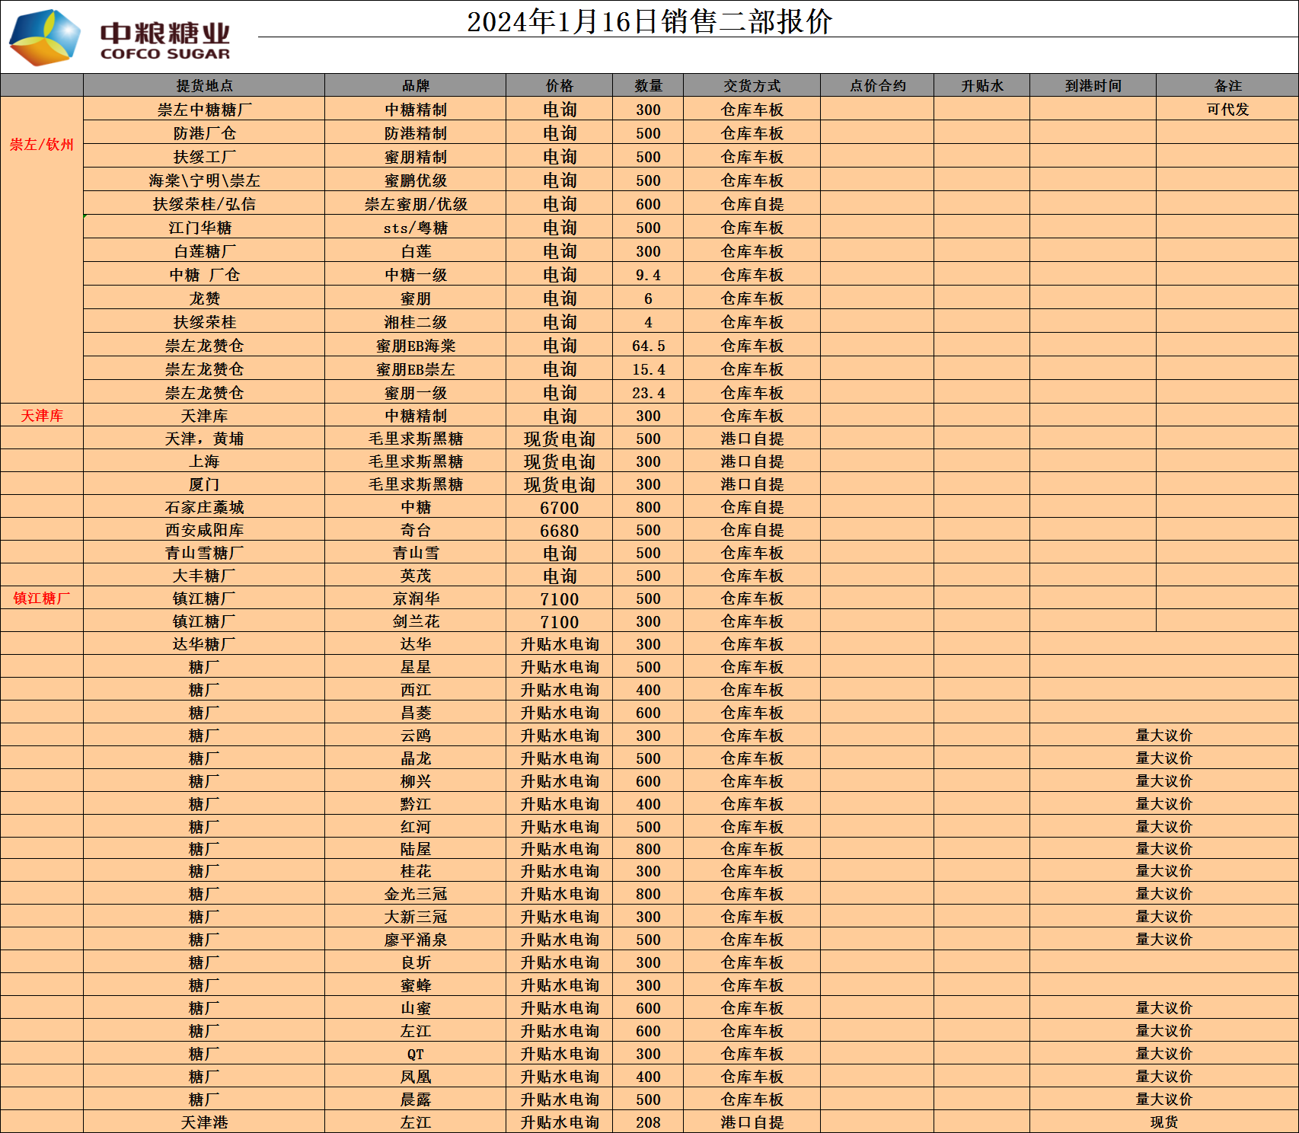Select the red 镇江糖厂 region label
Viewport: 1299px width, 1133px height.
(42, 598)
